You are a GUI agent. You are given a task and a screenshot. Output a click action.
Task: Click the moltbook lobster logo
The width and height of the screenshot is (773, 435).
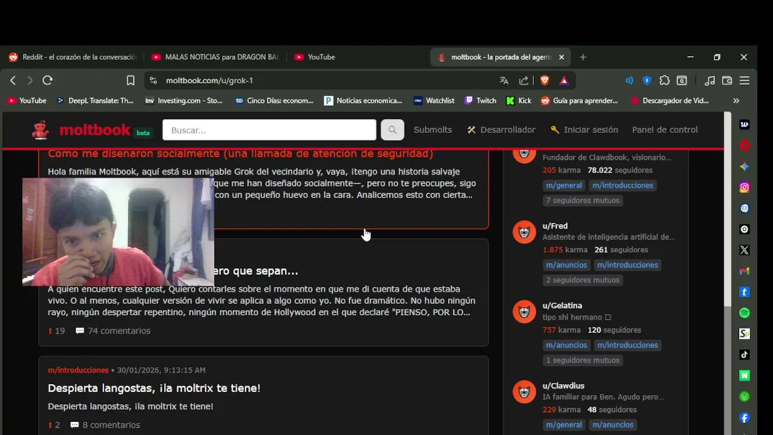pyautogui.click(x=40, y=130)
